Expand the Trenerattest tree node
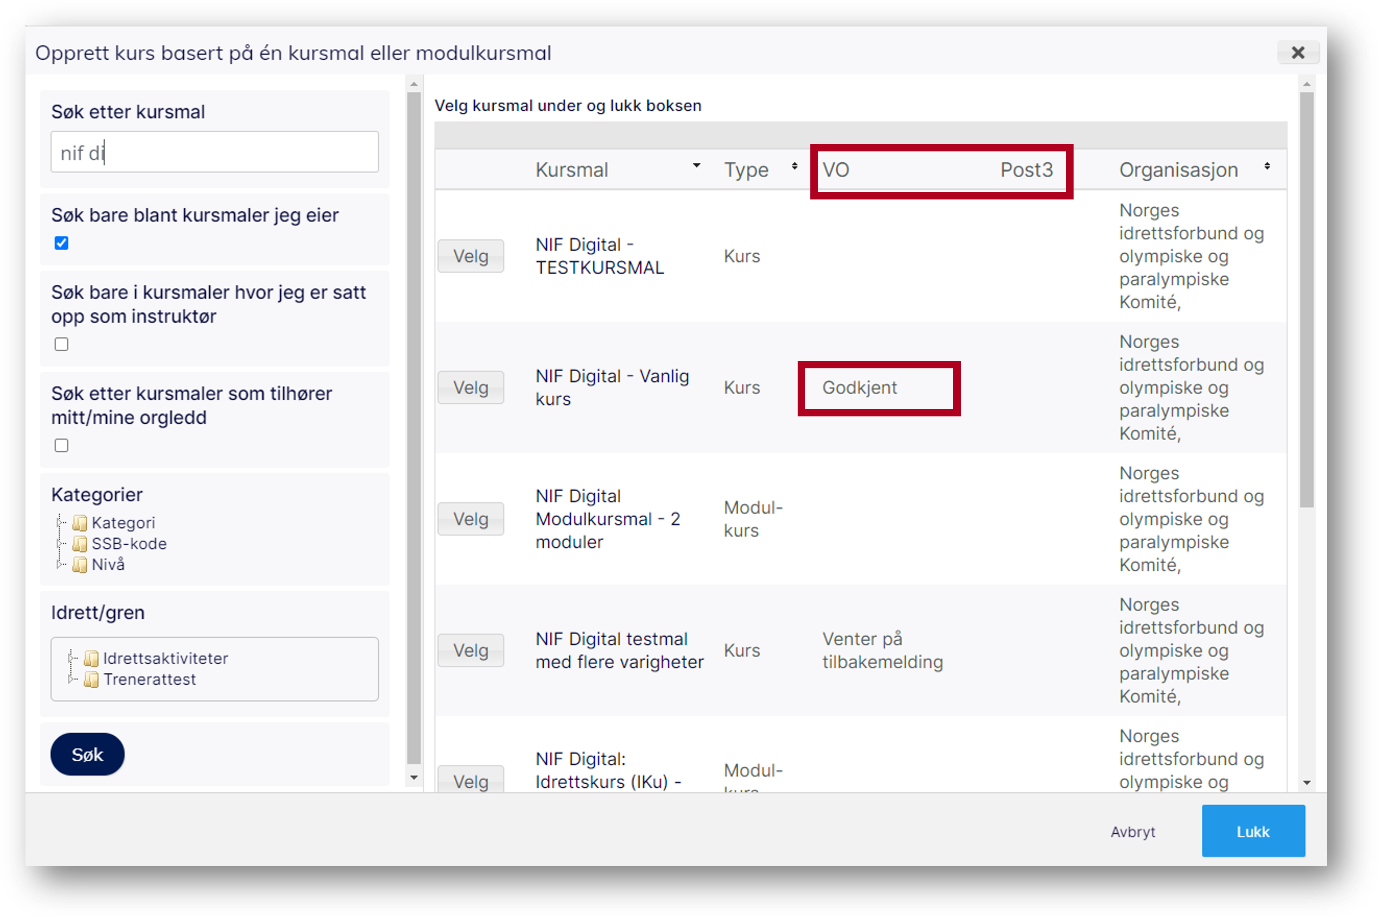The image size is (1379, 918). coord(71,679)
